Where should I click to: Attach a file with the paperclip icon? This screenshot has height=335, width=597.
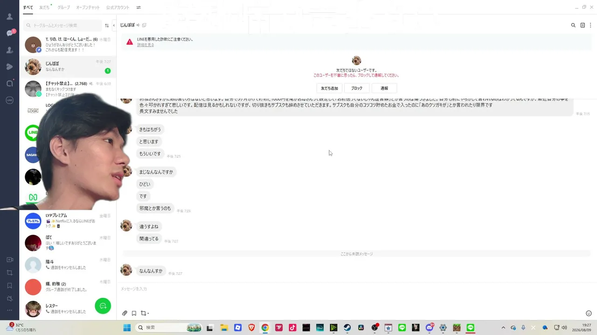pyautogui.click(x=125, y=313)
